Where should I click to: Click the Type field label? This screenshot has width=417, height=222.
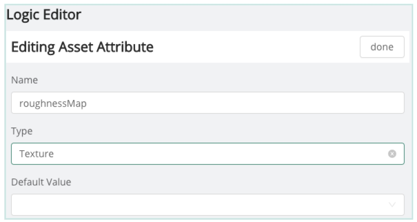pos(22,131)
